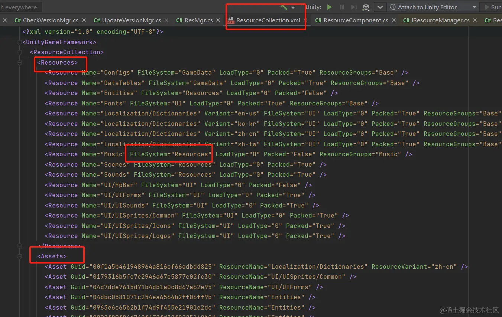502x317 pixels.
Task: Click the Name="UI/HpBar" resource line
Action: point(178,185)
